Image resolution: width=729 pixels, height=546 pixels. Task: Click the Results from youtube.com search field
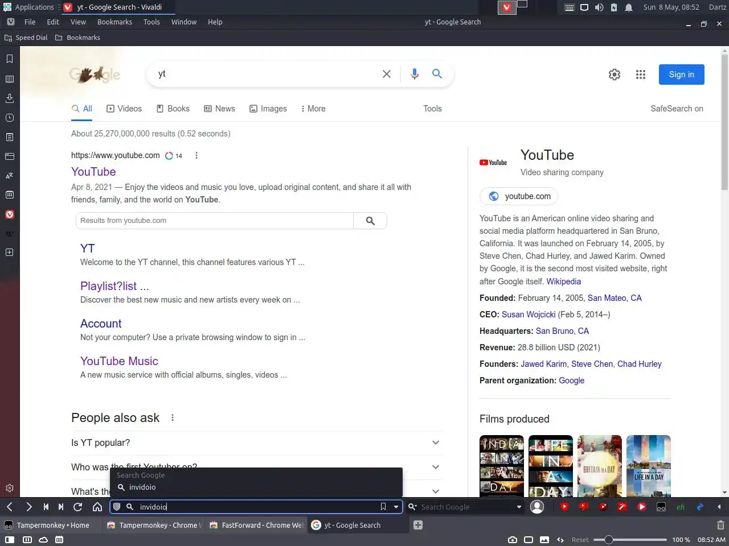(x=214, y=221)
